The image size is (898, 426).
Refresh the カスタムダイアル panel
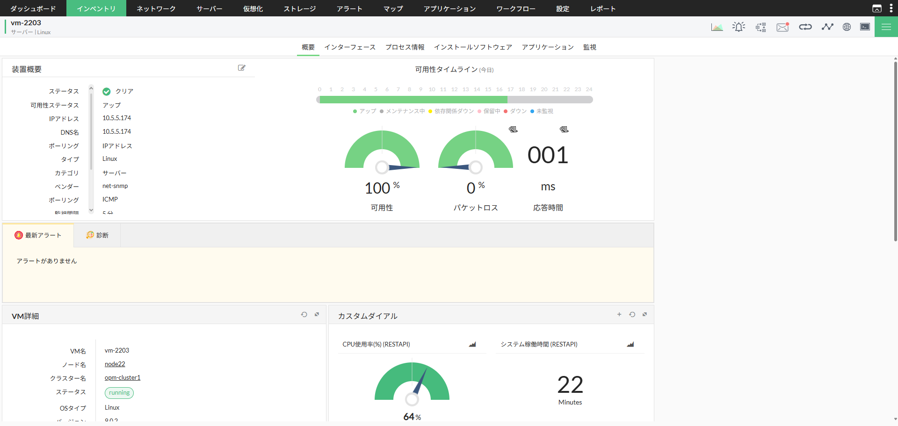click(x=632, y=315)
